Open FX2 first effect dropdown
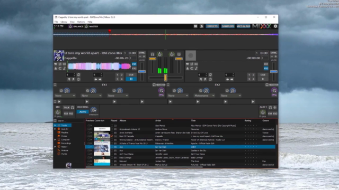This screenshot has width=339, height=190. pos(178,96)
